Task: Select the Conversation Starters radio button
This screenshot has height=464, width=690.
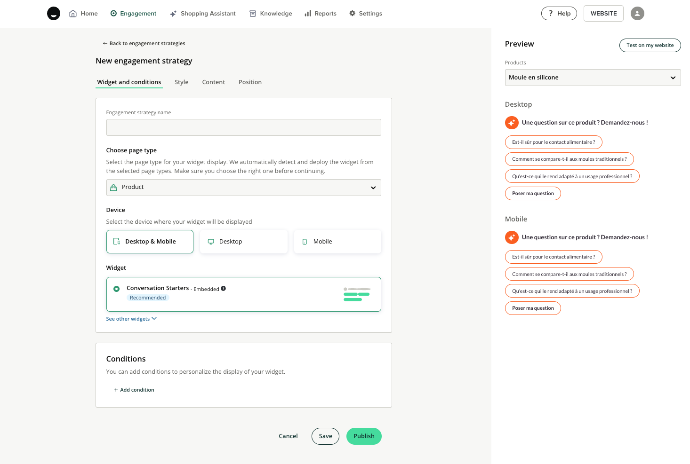Action: point(116,289)
